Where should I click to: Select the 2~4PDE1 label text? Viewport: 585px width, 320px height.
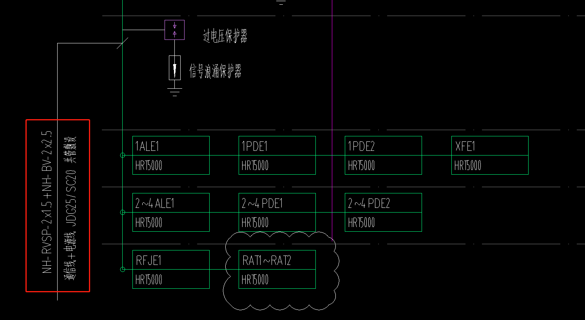point(262,203)
